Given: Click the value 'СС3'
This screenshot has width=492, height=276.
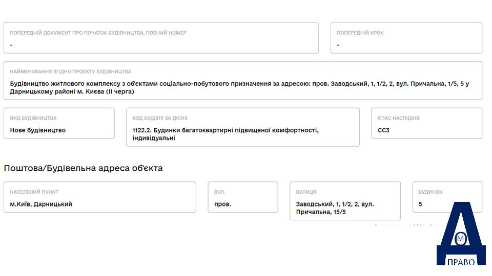Looking at the screenshot, I should point(383,130).
